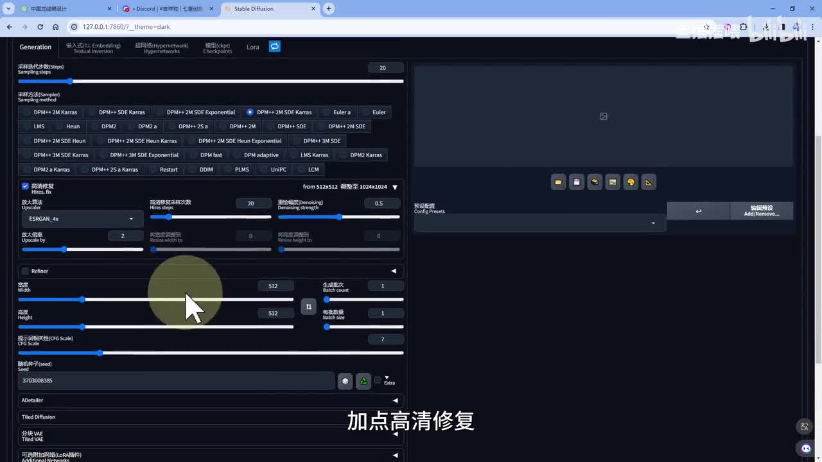Select the Euler a sampler
822x462 pixels.
(337, 112)
